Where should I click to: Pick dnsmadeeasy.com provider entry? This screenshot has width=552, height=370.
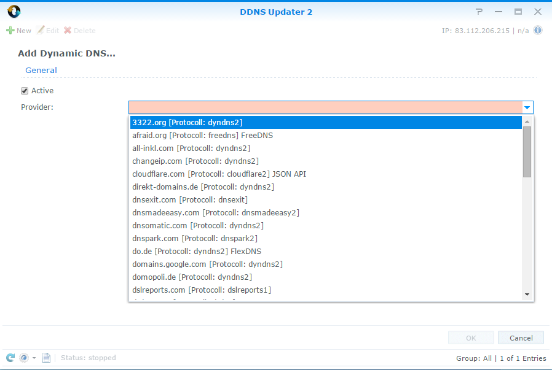pyautogui.click(x=326, y=212)
